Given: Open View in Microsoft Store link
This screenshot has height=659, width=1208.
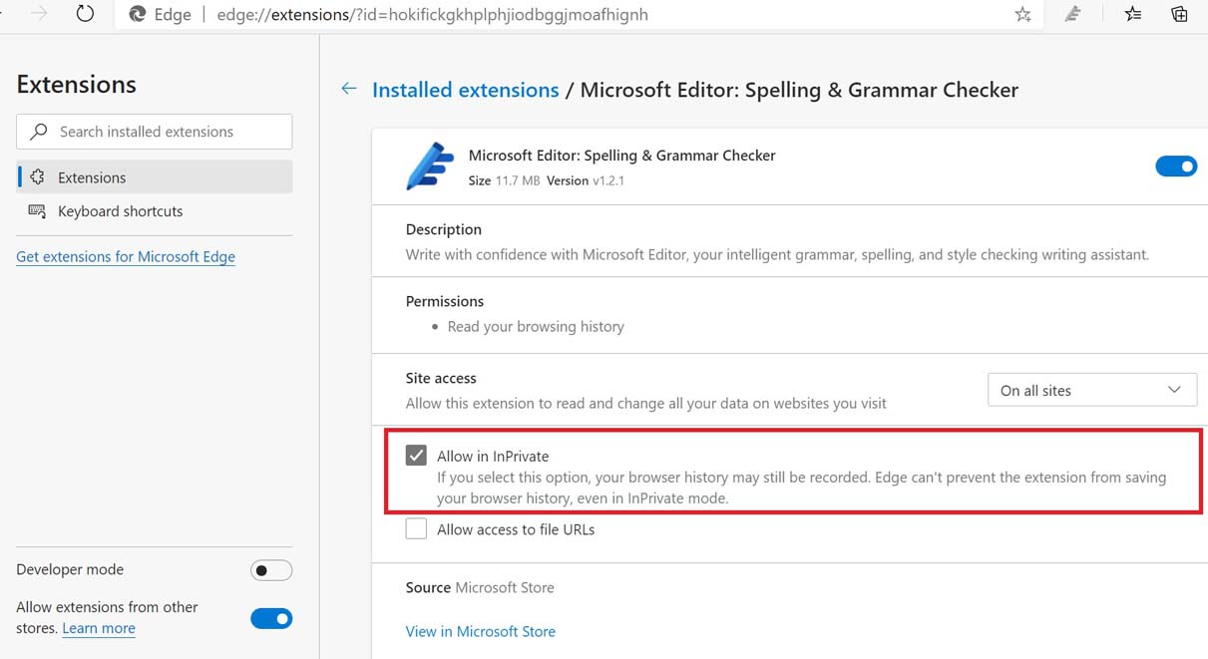Looking at the screenshot, I should pos(481,631).
